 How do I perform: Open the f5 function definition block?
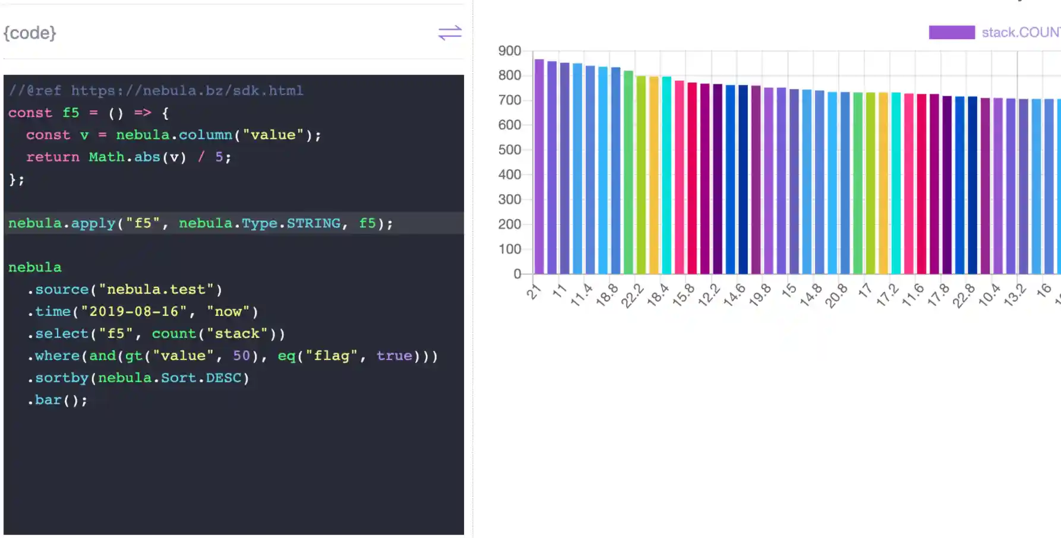[x=88, y=113]
